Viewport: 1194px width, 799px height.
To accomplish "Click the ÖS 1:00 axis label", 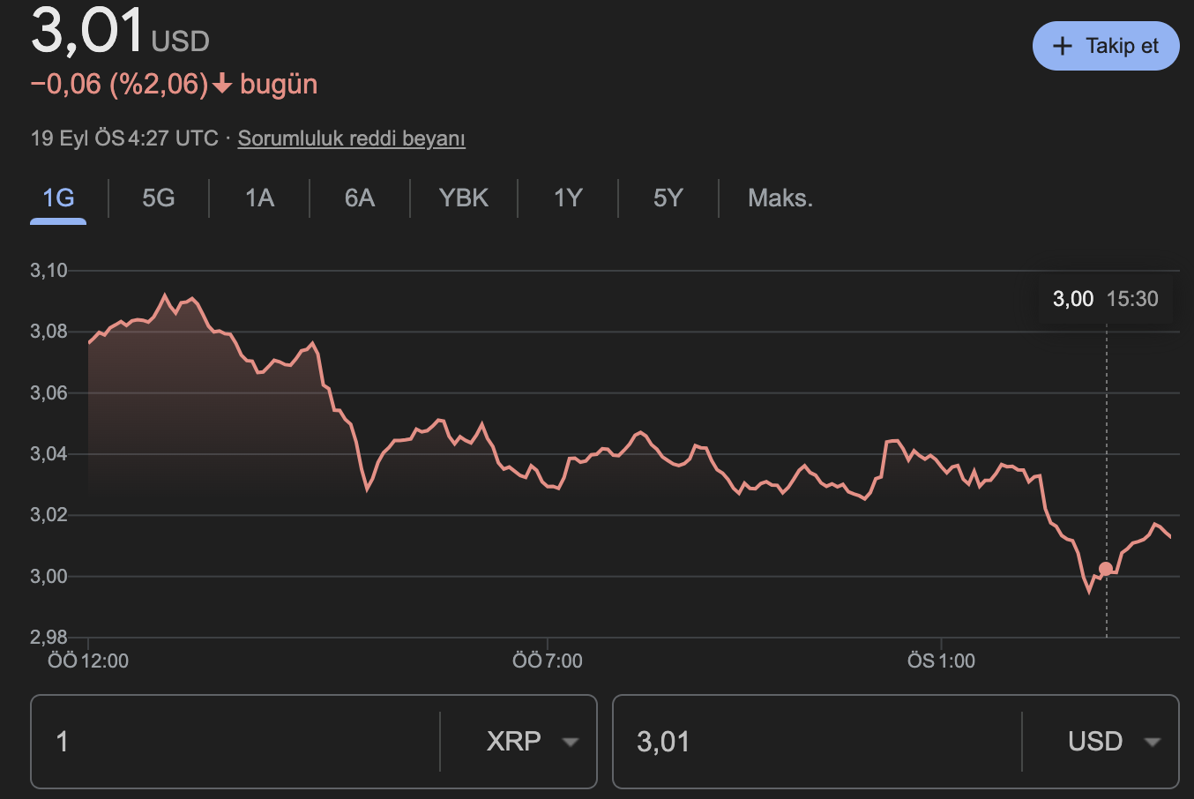I will [x=941, y=661].
